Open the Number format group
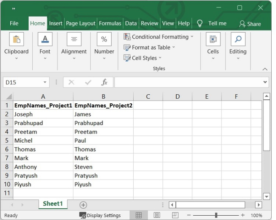Image resolution: width=276 pixels, height=220 pixels. 104,40
